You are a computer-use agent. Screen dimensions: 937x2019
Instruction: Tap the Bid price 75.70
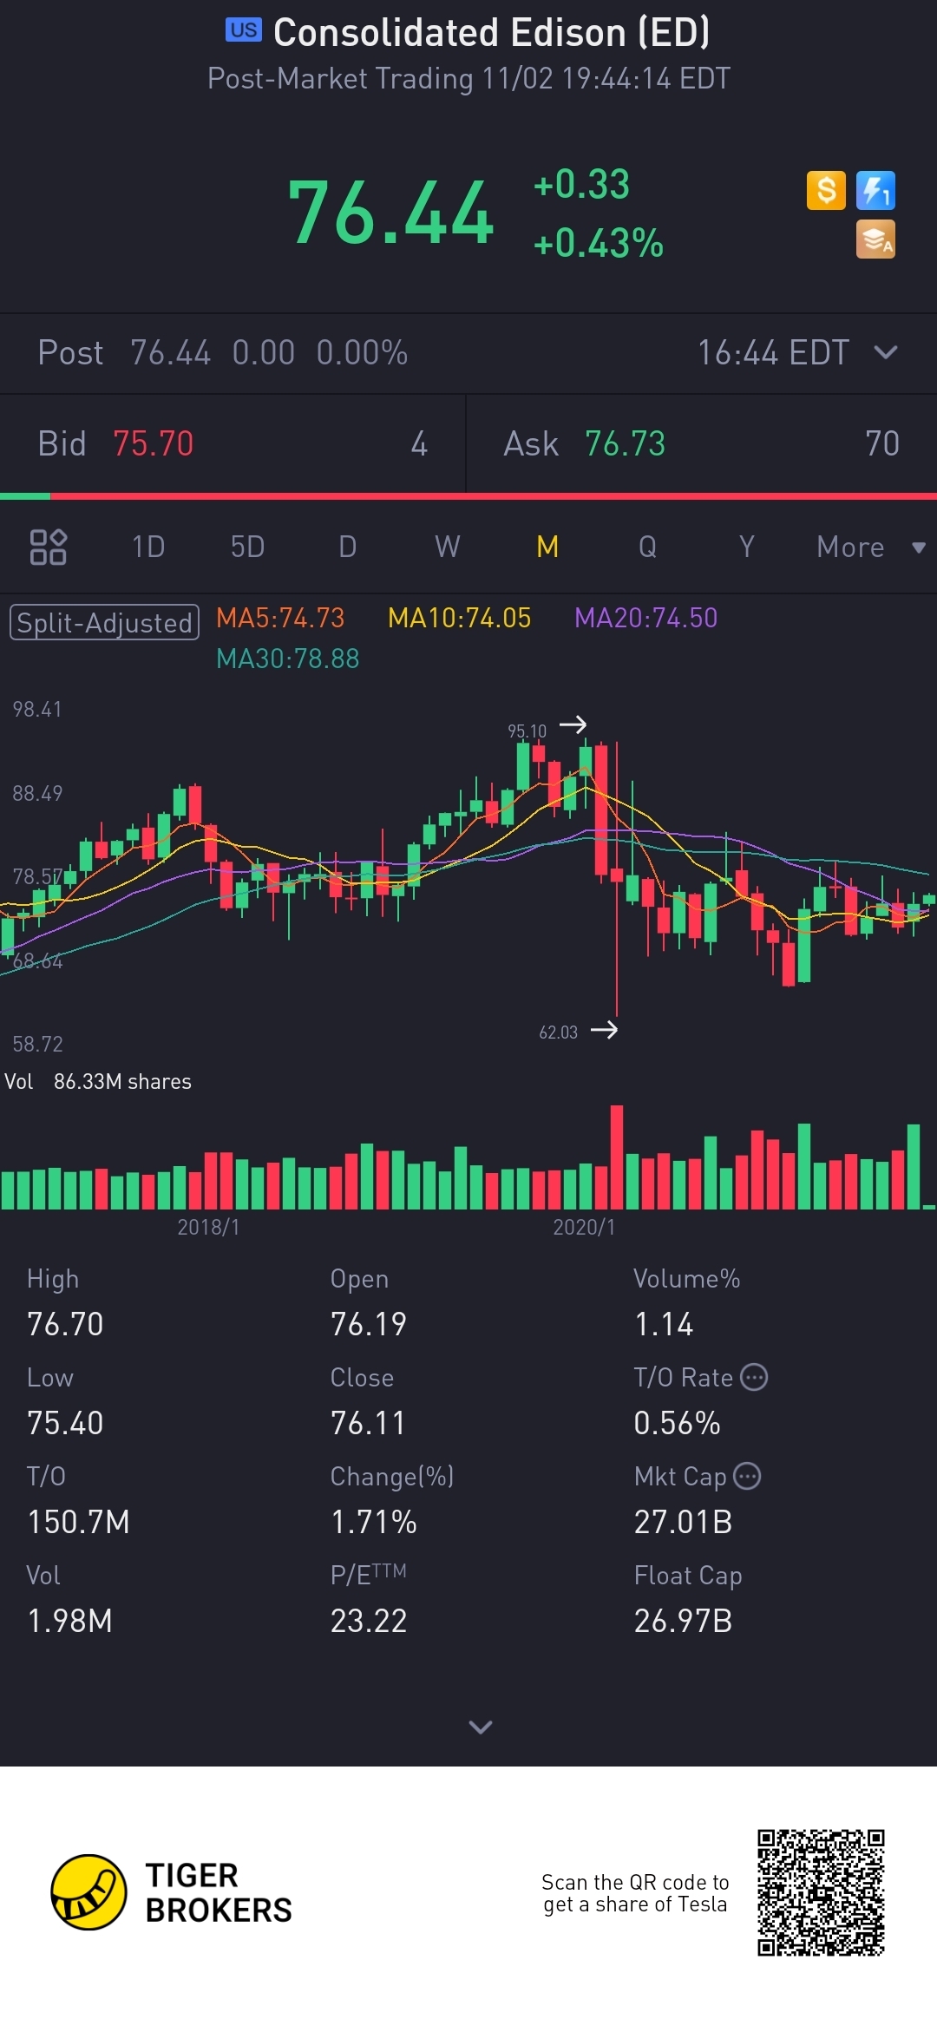pyautogui.click(x=153, y=443)
